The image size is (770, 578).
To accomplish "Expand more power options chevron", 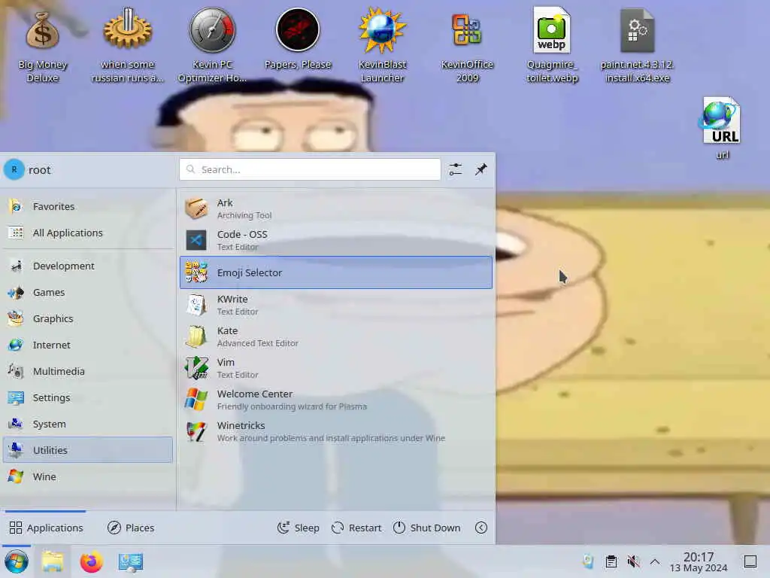I will [x=481, y=528].
